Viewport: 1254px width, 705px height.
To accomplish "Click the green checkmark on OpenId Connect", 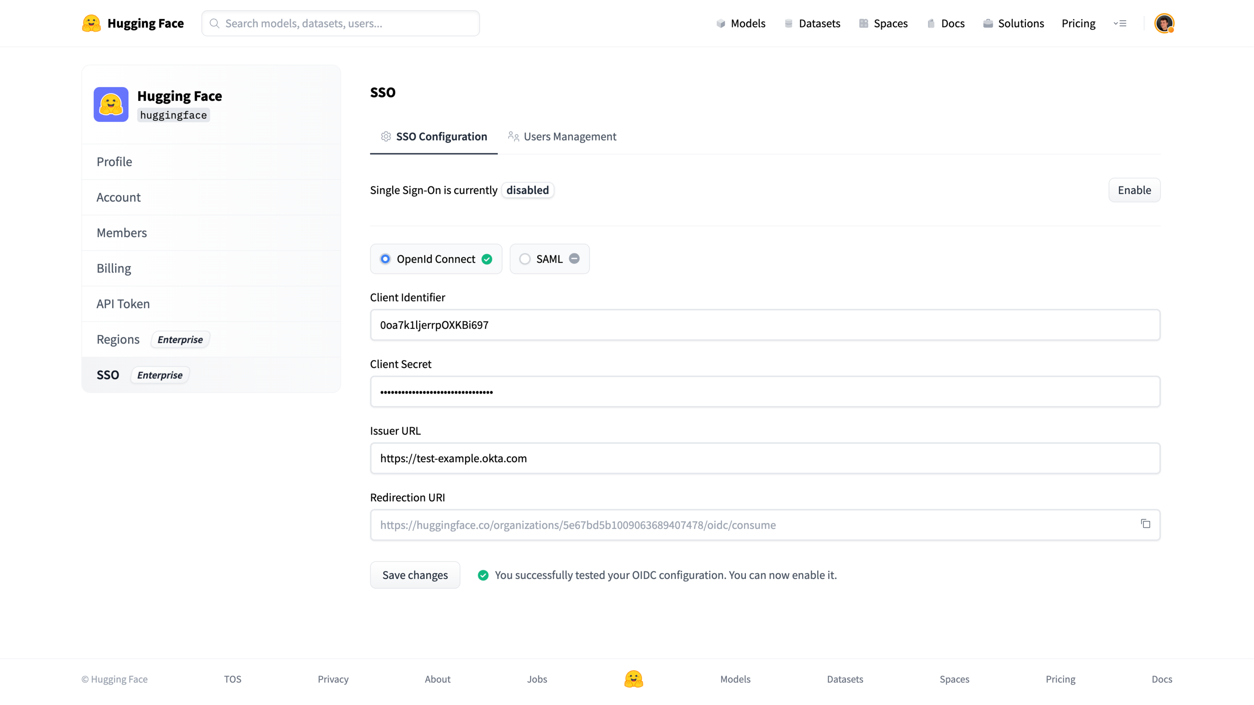I will tap(487, 259).
